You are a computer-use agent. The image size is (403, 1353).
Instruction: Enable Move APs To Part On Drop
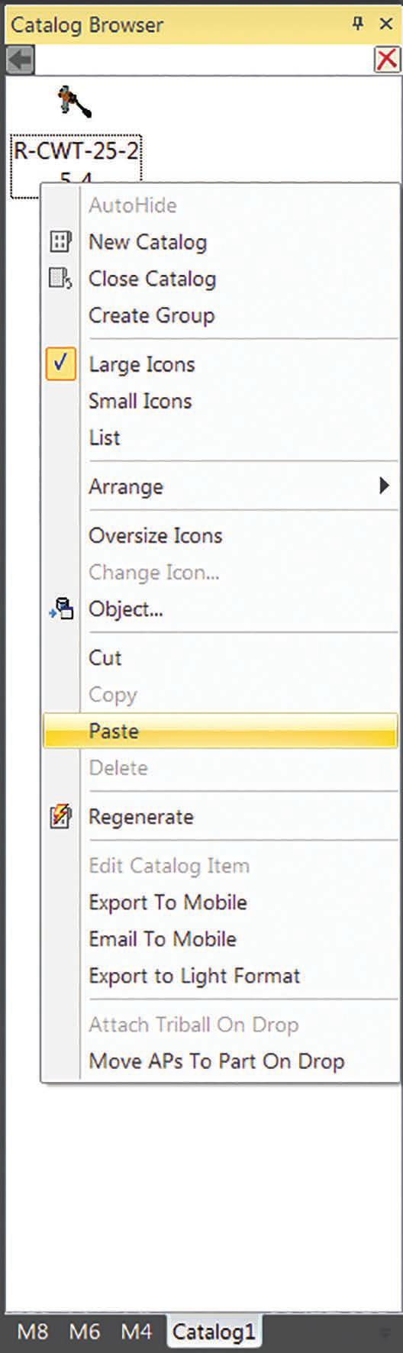point(217,1061)
